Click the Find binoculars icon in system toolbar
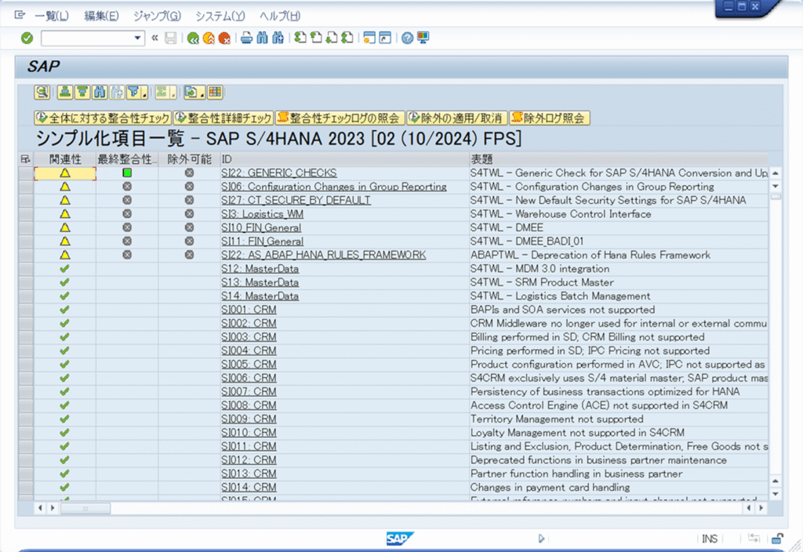Screen dimensions: 803x552 (x=262, y=38)
